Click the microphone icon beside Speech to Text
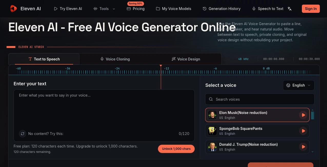The image size is (327, 167). [x=254, y=9]
